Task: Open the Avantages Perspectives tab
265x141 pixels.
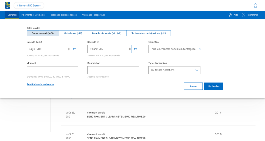Action: click(94, 15)
